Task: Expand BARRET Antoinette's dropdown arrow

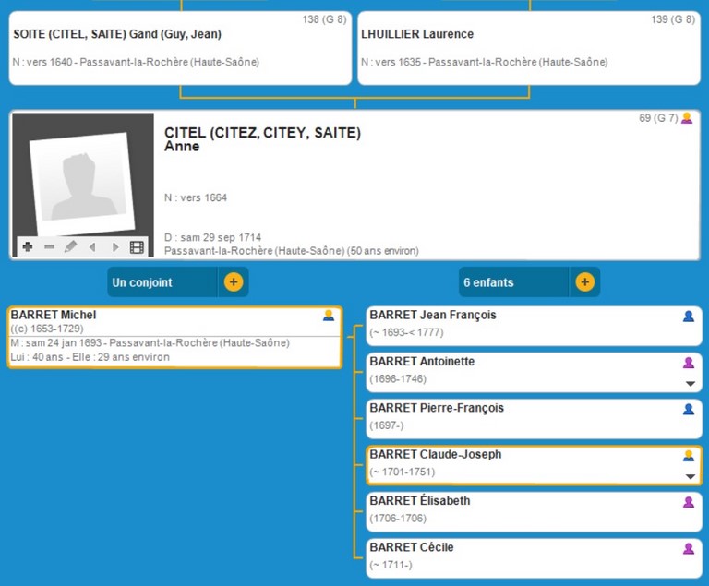Action: (689, 383)
